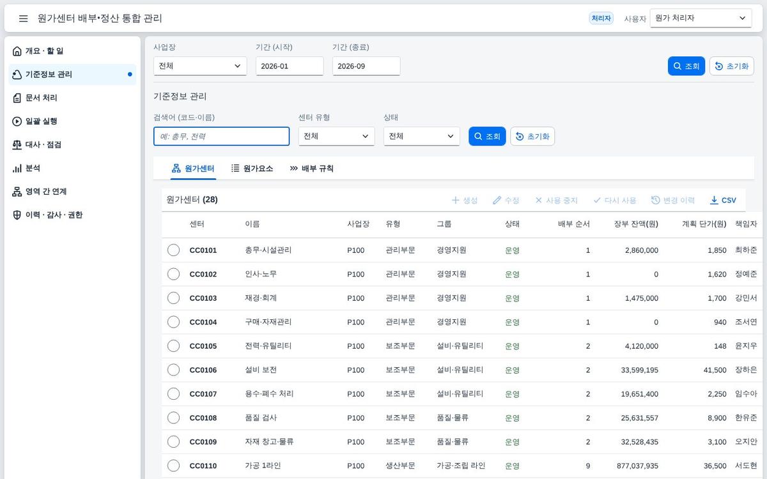
Task: Click the 계획 단가(원) column header
Action: point(704,224)
